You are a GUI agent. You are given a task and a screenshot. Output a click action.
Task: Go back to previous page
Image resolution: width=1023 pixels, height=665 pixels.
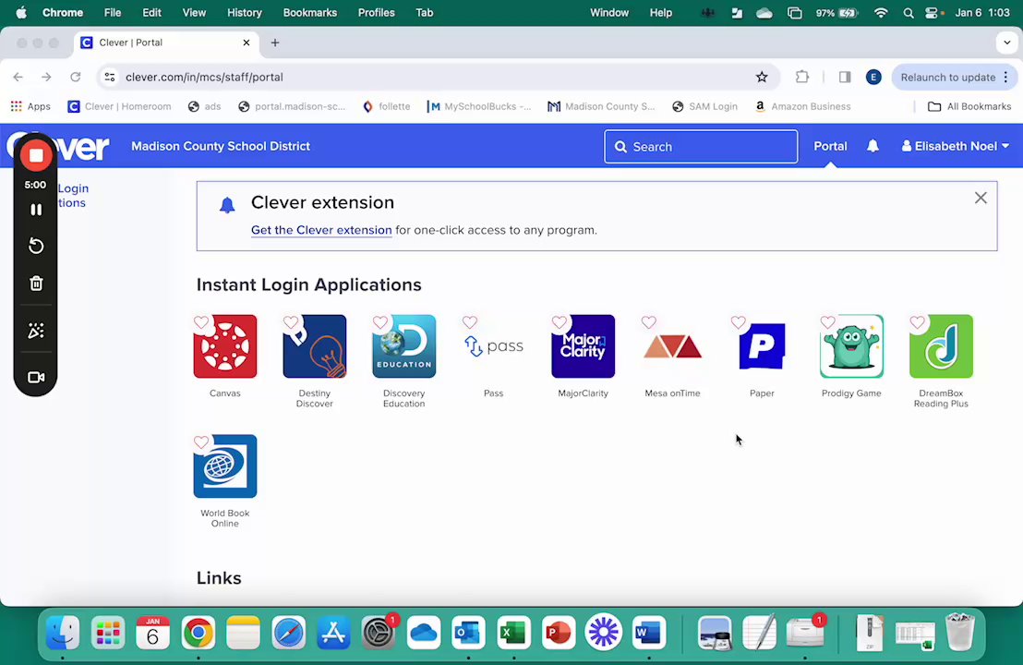[x=18, y=77]
